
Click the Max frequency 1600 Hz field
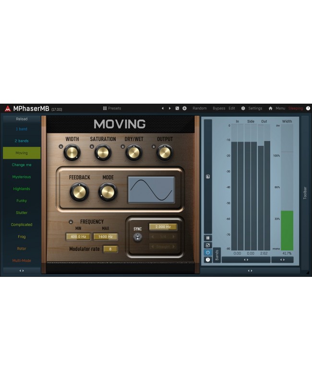pos(106,237)
